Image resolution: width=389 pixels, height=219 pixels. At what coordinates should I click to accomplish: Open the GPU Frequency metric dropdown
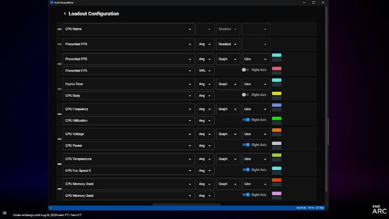tap(129, 109)
